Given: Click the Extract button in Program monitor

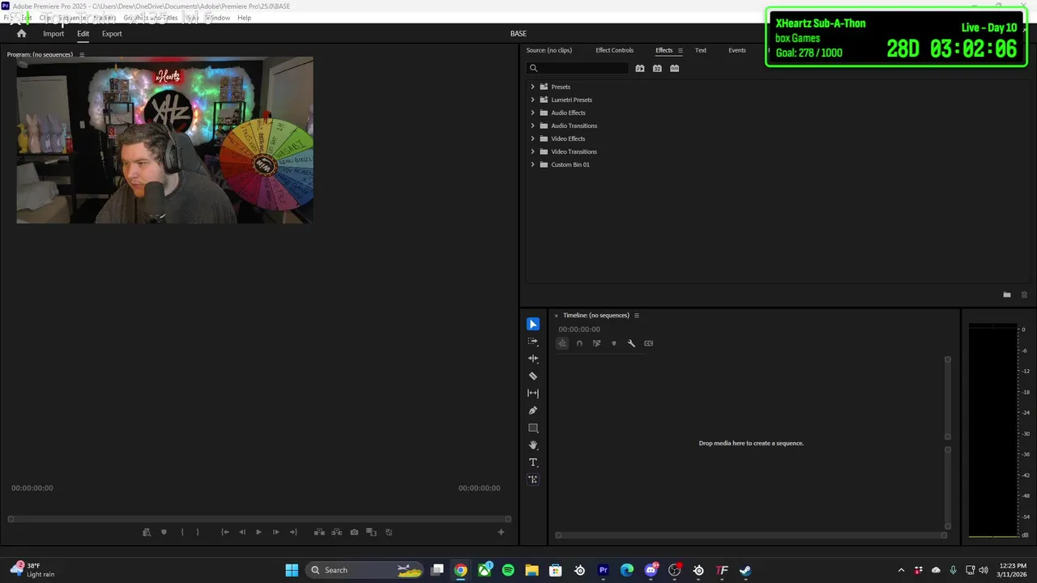Looking at the screenshot, I should [x=337, y=532].
